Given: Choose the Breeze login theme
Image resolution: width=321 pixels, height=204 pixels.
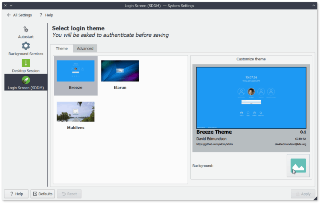Looking at the screenshot, I should click(75, 75).
